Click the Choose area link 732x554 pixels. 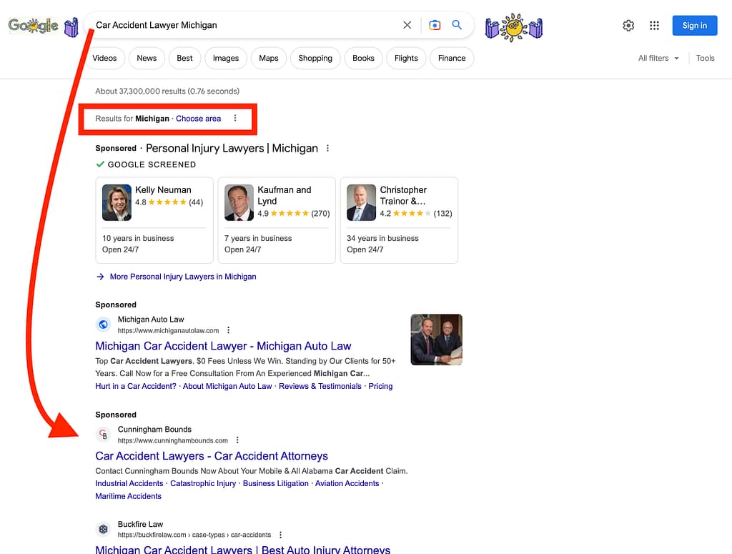pos(199,119)
